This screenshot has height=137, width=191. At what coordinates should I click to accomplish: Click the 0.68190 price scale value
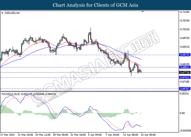185,64
